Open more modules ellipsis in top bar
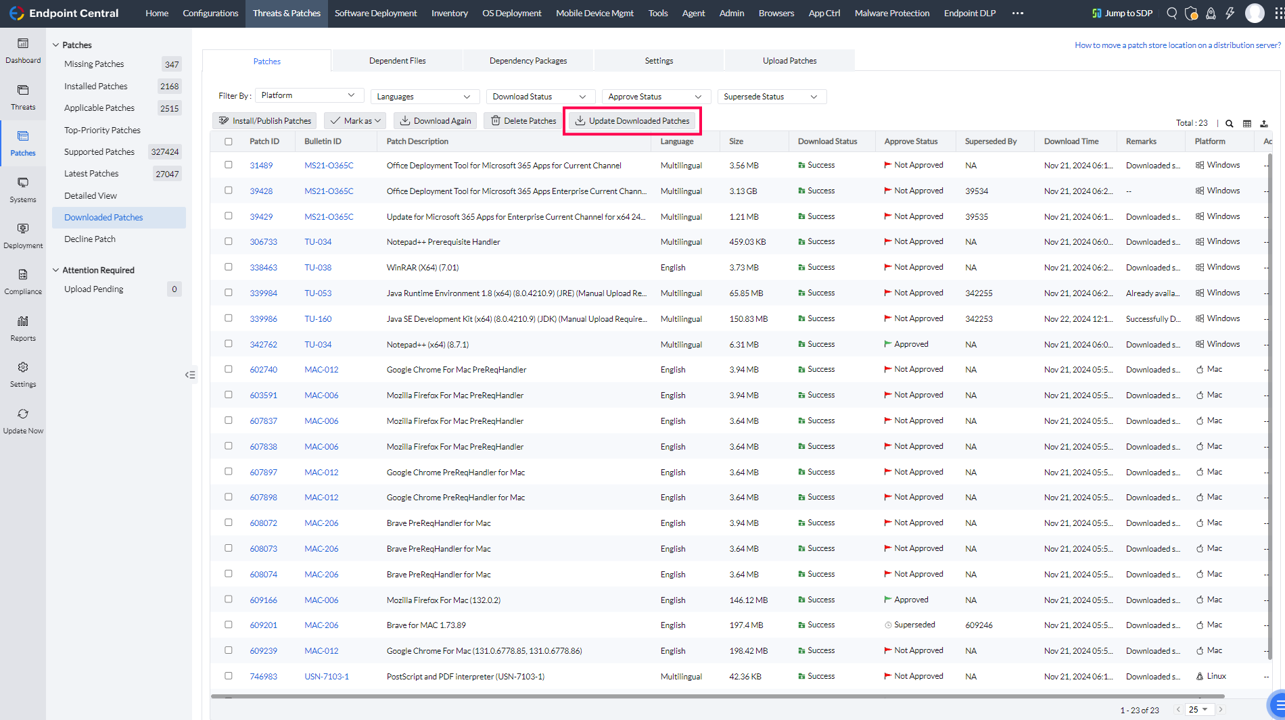1285x720 pixels. (x=1018, y=14)
